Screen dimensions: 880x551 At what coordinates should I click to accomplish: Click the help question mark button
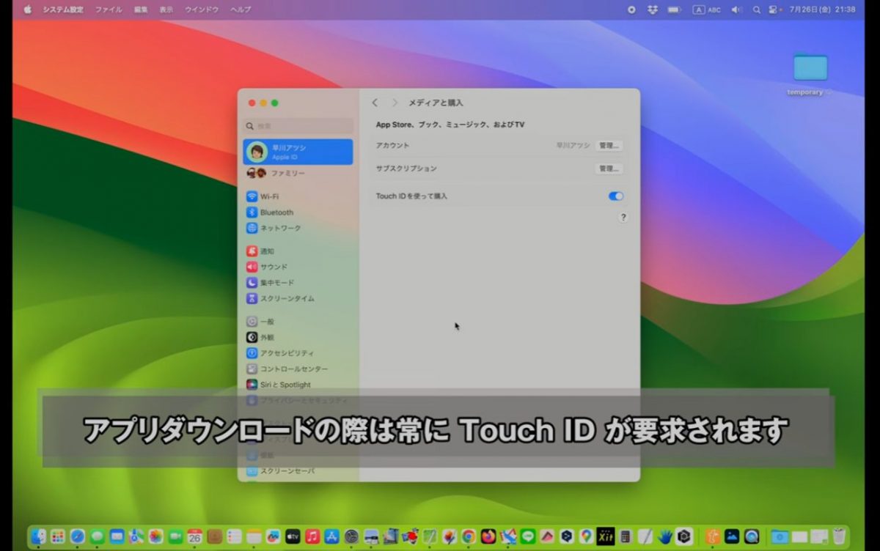pyautogui.click(x=623, y=218)
